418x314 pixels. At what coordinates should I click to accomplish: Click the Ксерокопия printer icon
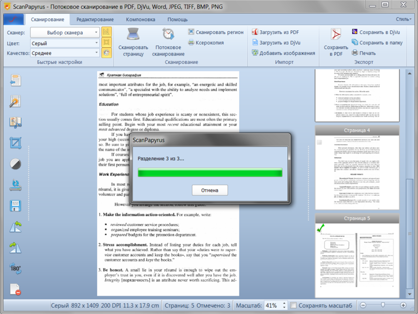pos(191,42)
